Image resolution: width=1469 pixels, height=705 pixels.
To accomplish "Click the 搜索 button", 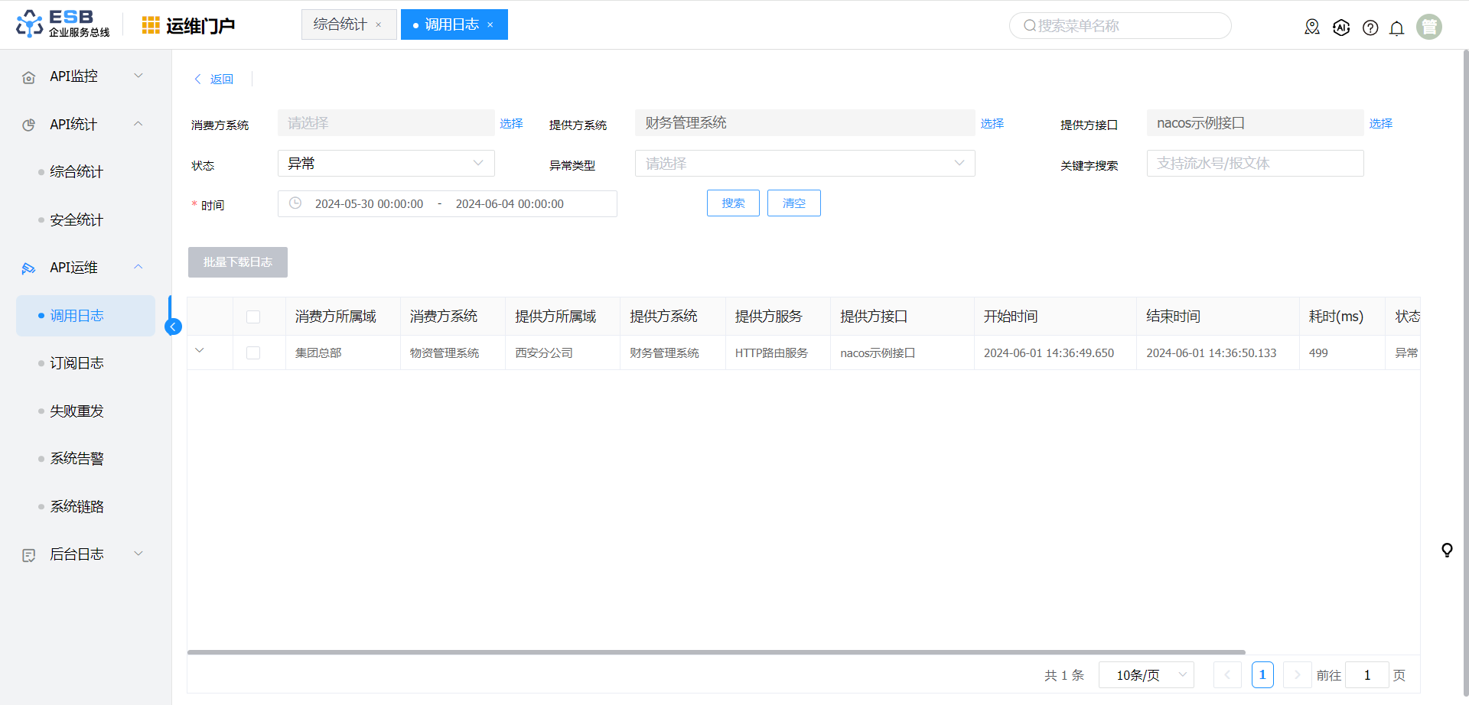I will (x=732, y=203).
